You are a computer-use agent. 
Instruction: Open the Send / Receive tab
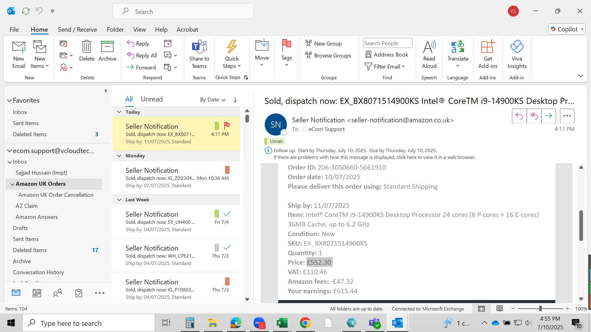point(77,30)
